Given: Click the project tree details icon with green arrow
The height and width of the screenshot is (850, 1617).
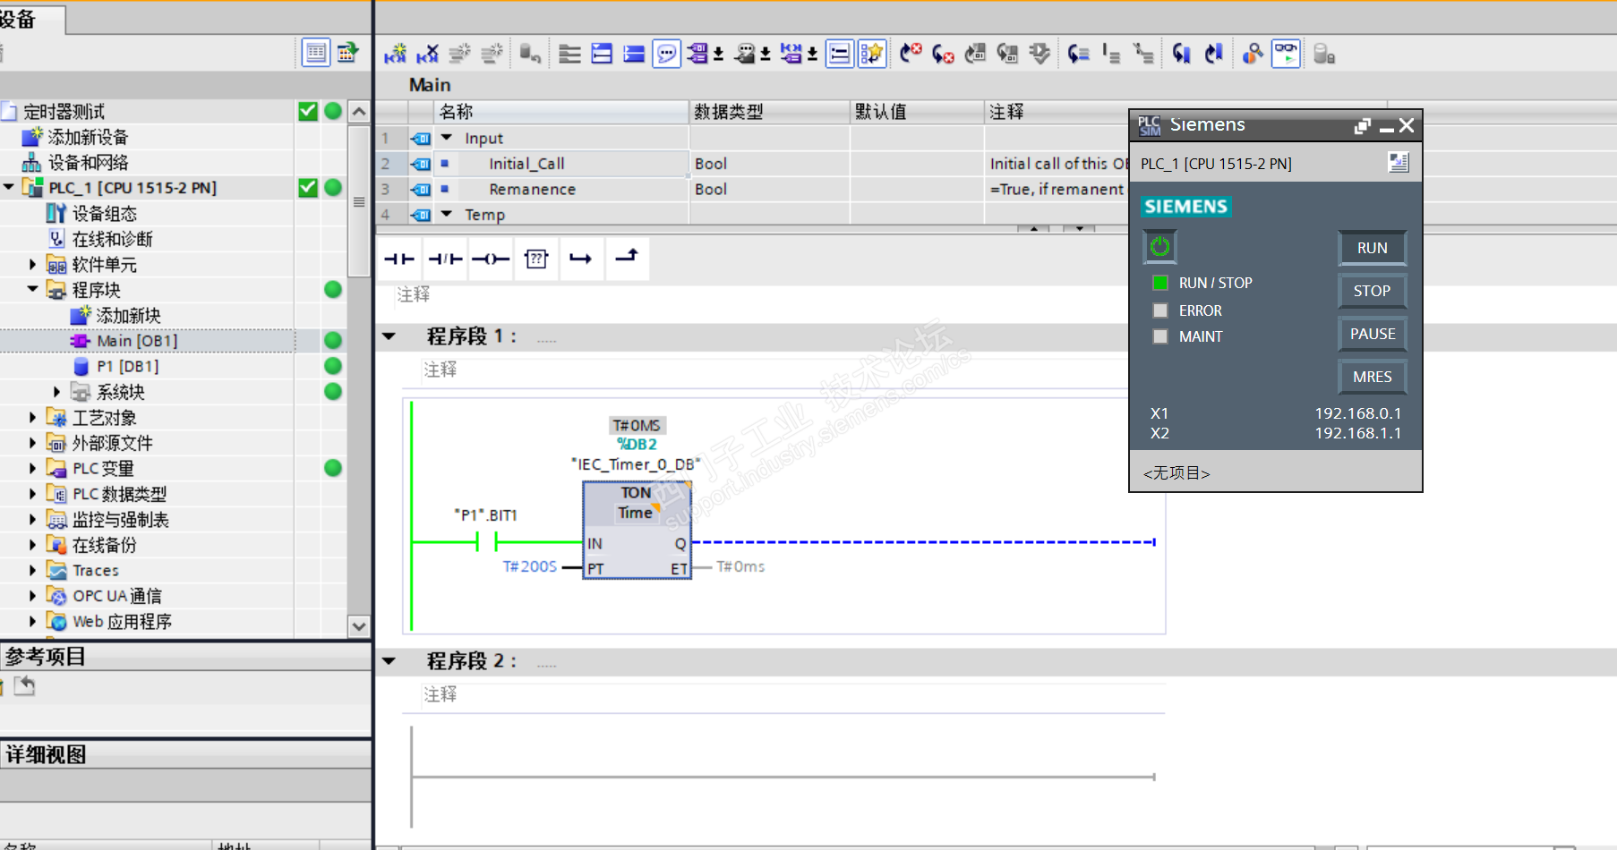Looking at the screenshot, I should 347,53.
